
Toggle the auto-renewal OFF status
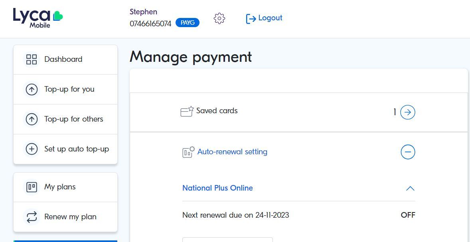[x=408, y=215]
